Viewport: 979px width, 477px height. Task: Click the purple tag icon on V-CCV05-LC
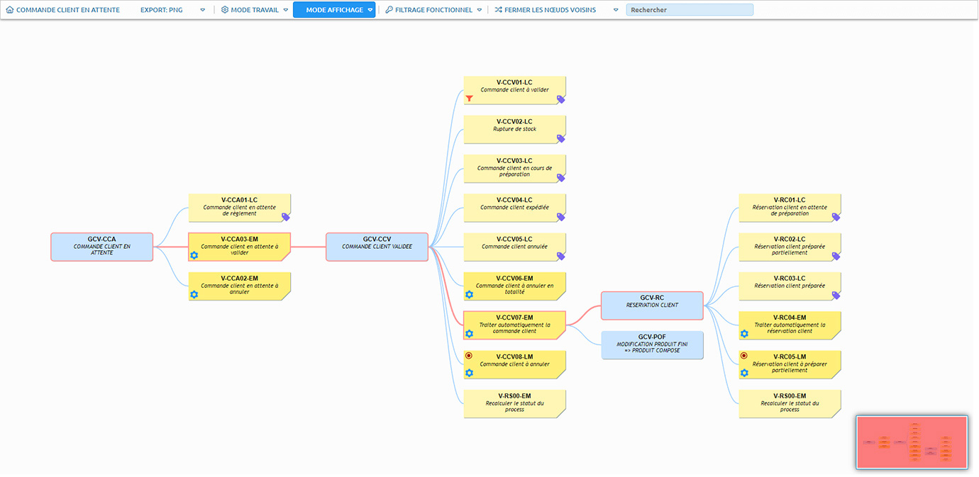tap(560, 256)
